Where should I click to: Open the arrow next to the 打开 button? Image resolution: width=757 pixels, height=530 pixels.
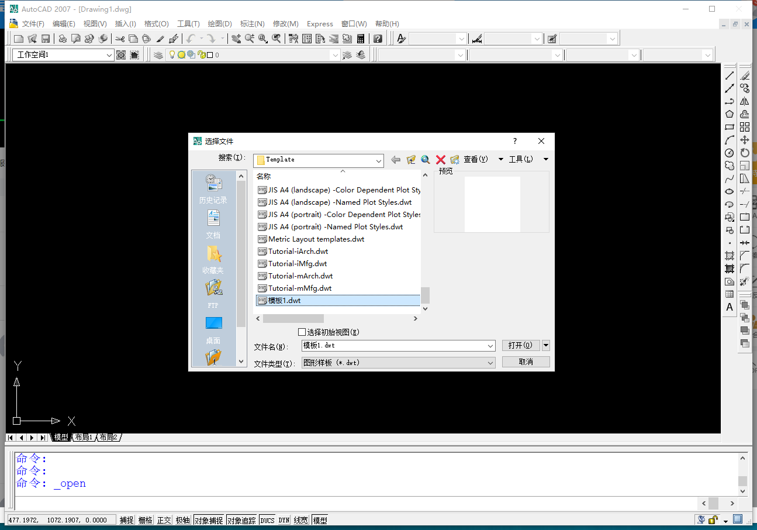point(546,346)
